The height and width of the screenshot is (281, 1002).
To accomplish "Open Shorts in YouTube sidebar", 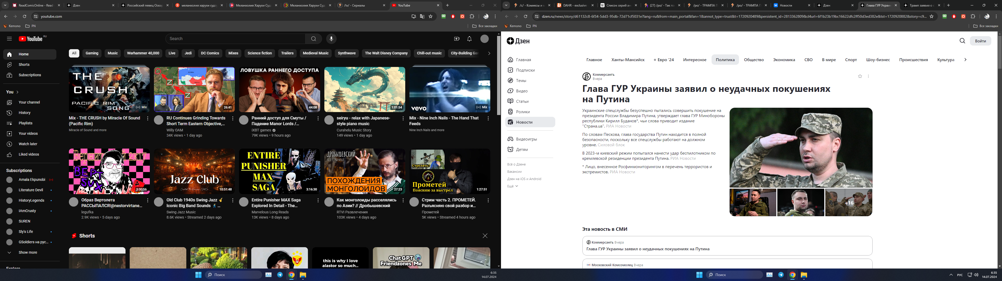I will pyautogui.click(x=24, y=65).
